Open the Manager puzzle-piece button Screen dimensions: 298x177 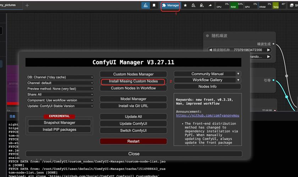coord(171,6)
